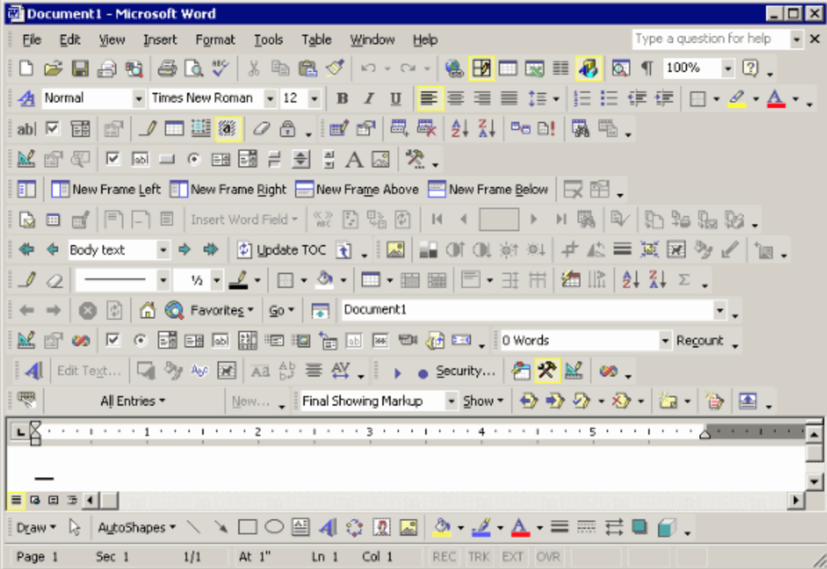The width and height of the screenshot is (827, 569).
Task: Open the Table menu
Action: click(316, 39)
